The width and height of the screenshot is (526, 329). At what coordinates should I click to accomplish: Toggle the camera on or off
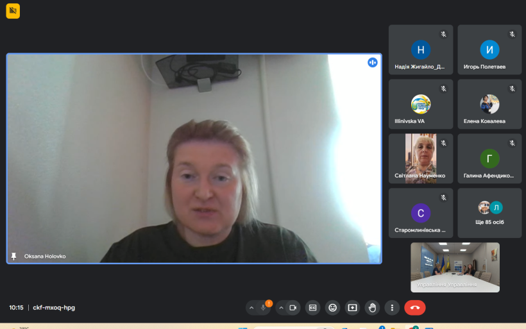pyautogui.click(x=293, y=308)
